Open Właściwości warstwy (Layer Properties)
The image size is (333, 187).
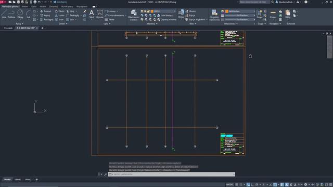tap(134, 15)
